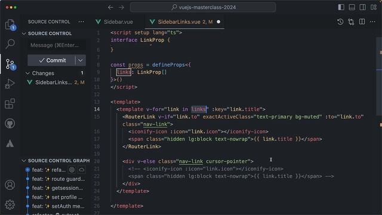This screenshot has width=382, height=215.
Task: Click the target icon on feat: refa... commit
Action: pyautogui.click(x=72, y=170)
